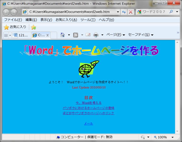The image size is (182, 142).
Task: Open the お気に入り(A) menu
Action: [66, 20]
